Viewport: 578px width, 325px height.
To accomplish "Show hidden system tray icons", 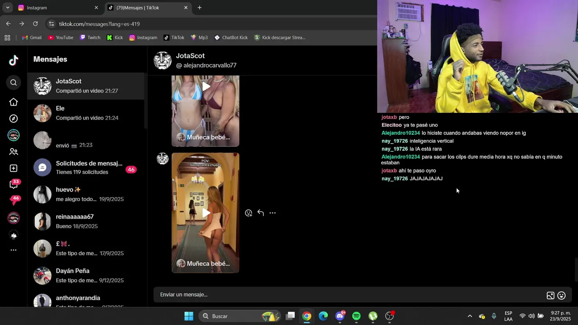I will click(470, 316).
